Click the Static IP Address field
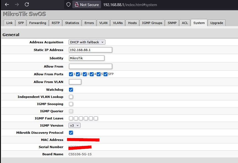 [91, 50]
